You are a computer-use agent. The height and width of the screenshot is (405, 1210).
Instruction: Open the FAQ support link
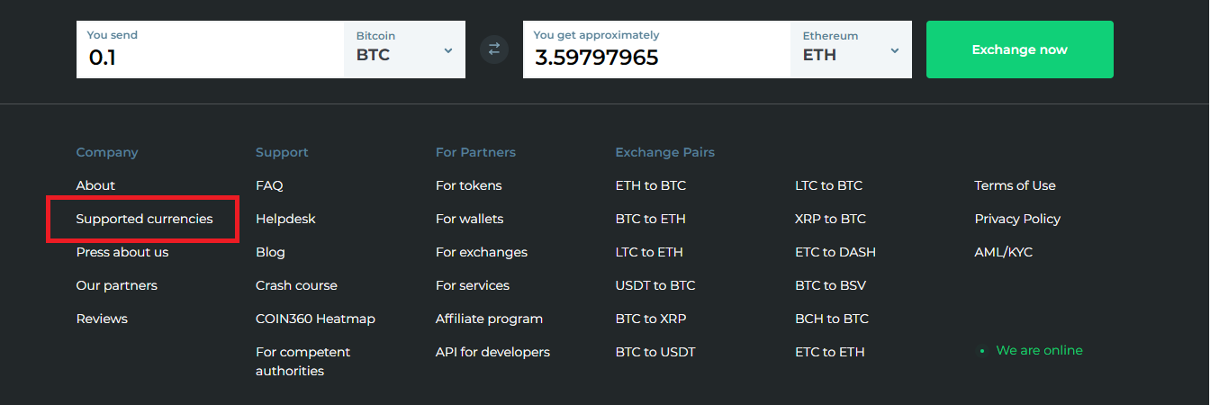[x=269, y=185]
